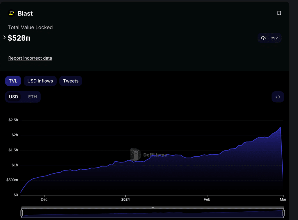Open the embed chart code button
This screenshot has height=220, width=298.
click(x=278, y=97)
